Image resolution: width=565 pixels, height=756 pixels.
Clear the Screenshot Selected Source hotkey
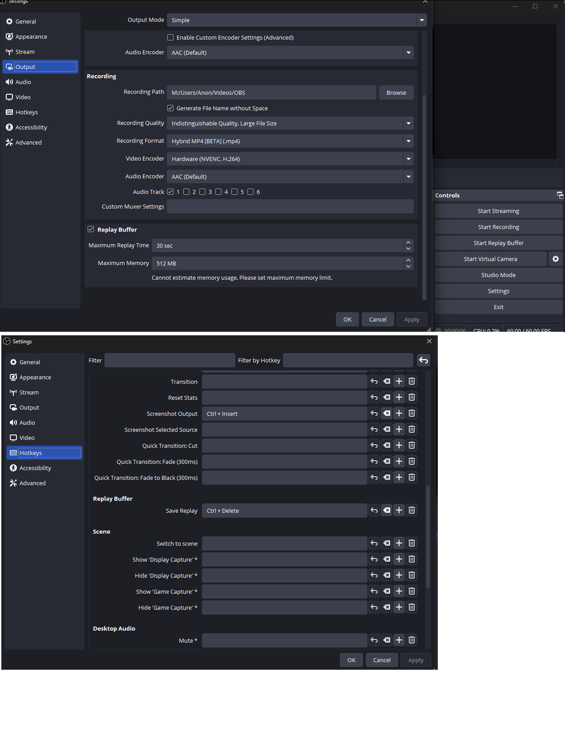387,430
